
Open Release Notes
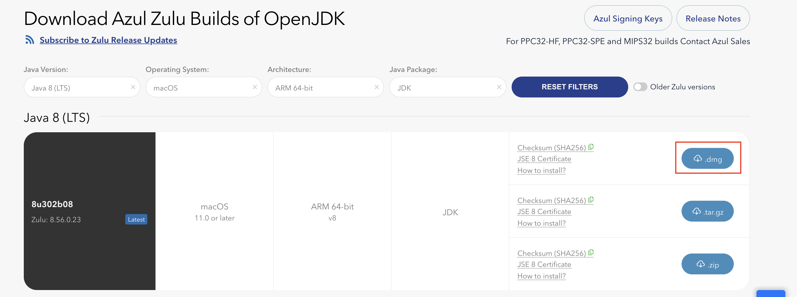(713, 18)
